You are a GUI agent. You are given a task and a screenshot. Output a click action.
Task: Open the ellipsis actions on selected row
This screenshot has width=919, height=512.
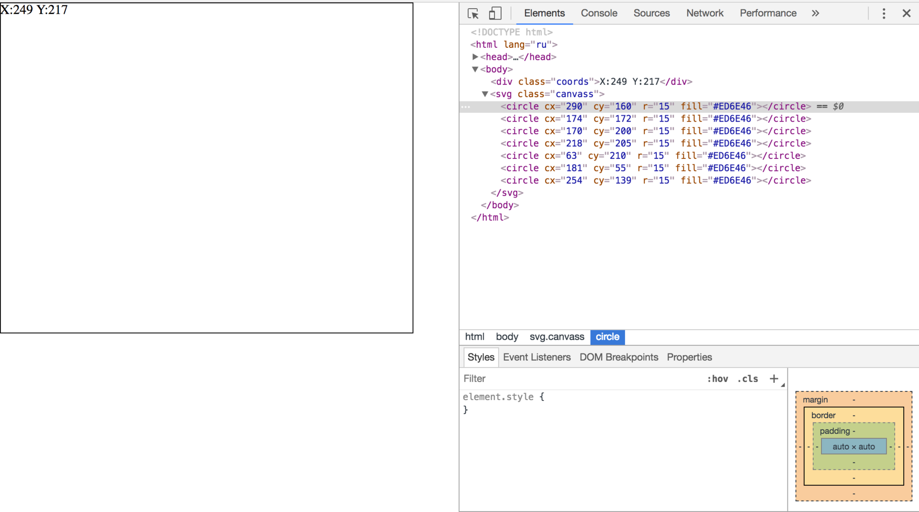pyautogui.click(x=466, y=107)
